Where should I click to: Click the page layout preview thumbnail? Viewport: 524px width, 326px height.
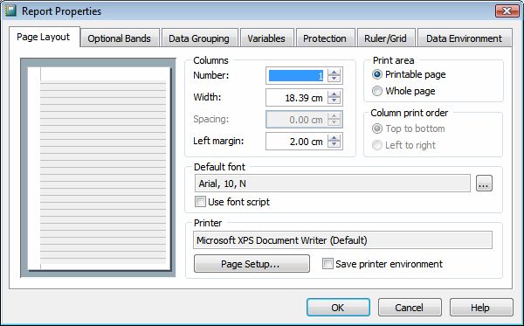(98, 168)
